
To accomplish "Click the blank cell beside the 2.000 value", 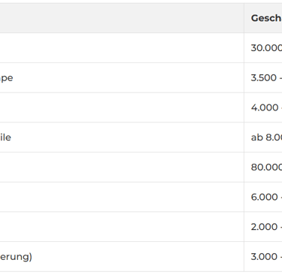I will point(122,227).
